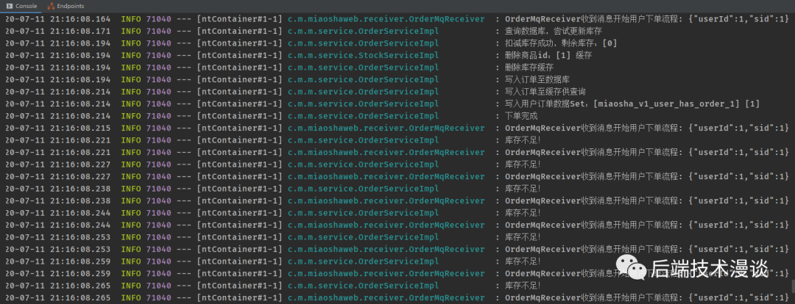Select timestamp 21:16:08.215 in the log
The image size is (795, 304).
coord(80,129)
